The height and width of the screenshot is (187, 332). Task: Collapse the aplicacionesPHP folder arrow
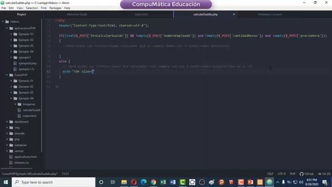coord(7,28)
